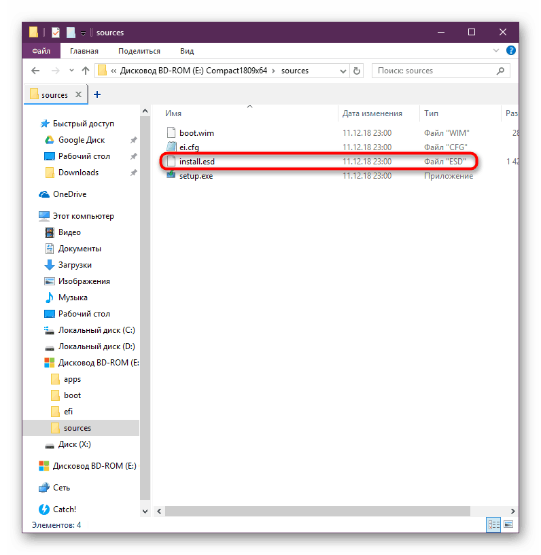Select the efi folder in tree
Image resolution: width=541 pixels, height=555 pixels.
pos(68,411)
